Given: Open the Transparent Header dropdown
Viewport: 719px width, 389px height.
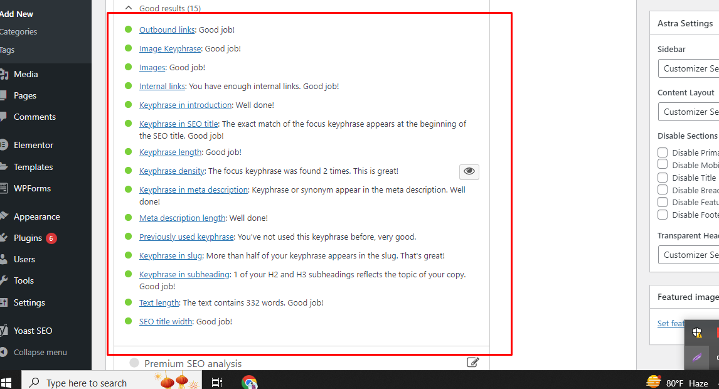Looking at the screenshot, I should tap(688, 255).
